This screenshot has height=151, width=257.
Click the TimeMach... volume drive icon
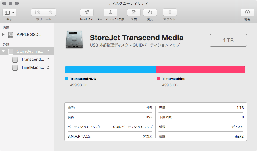click(15, 68)
